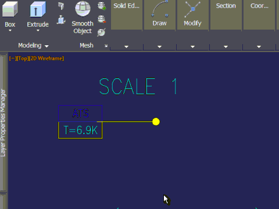The height and width of the screenshot is (209, 279).
Task: Click the Refine Mesh icon
Action: coord(102,33)
